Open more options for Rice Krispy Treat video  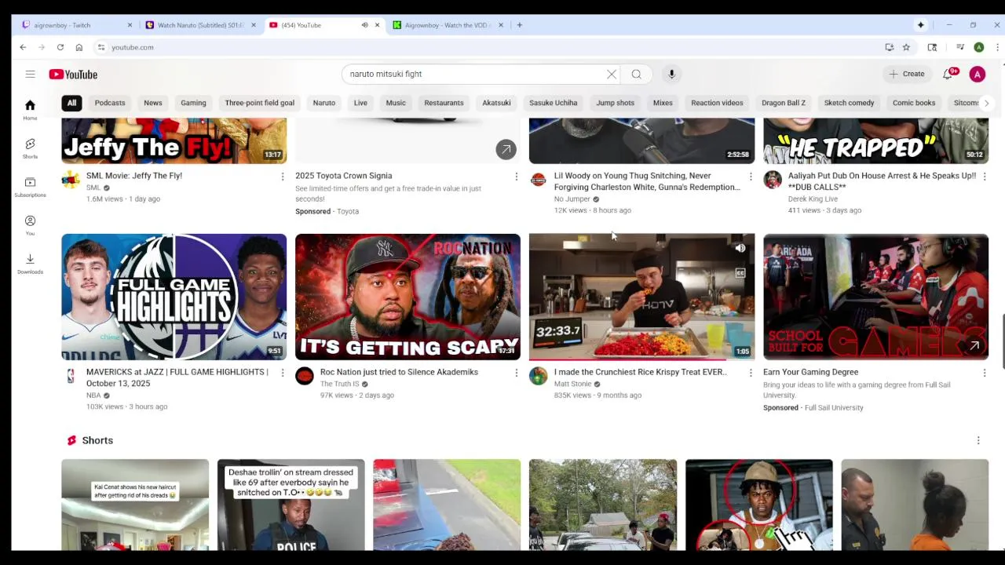point(751,373)
